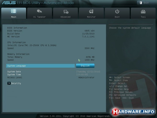
Task: Select the System Time label
Action: tap(14, 74)
